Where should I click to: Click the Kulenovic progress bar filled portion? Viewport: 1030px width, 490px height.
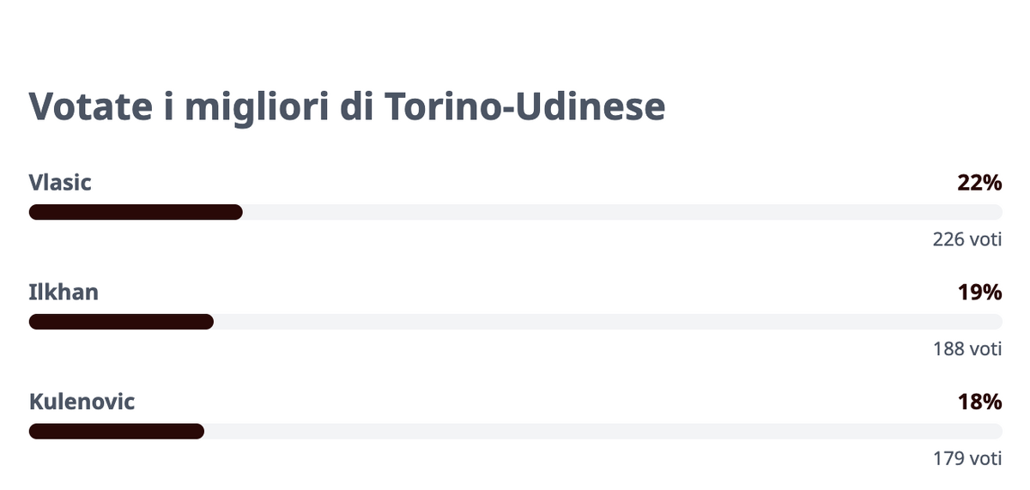(117, 431)
